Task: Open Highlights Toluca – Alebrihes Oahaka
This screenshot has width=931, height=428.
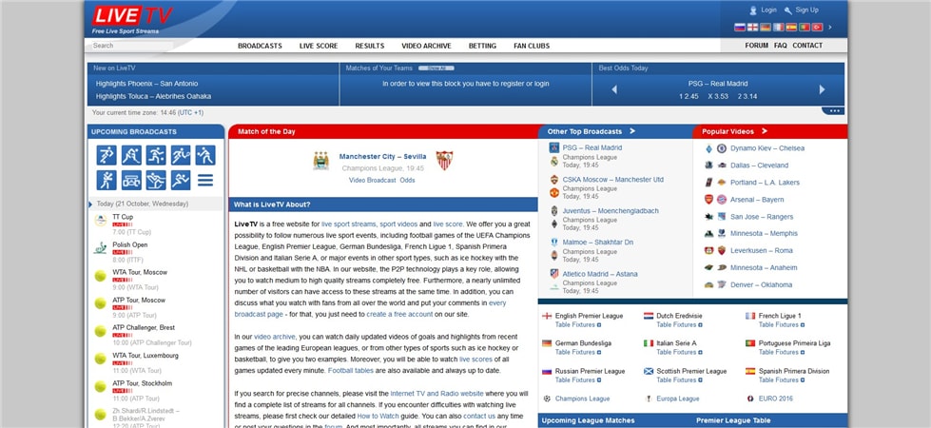Action: 153,96
